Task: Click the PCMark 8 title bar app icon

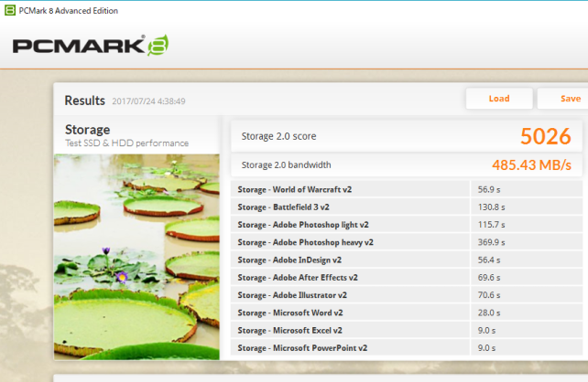Action: (x=10, y=10)
